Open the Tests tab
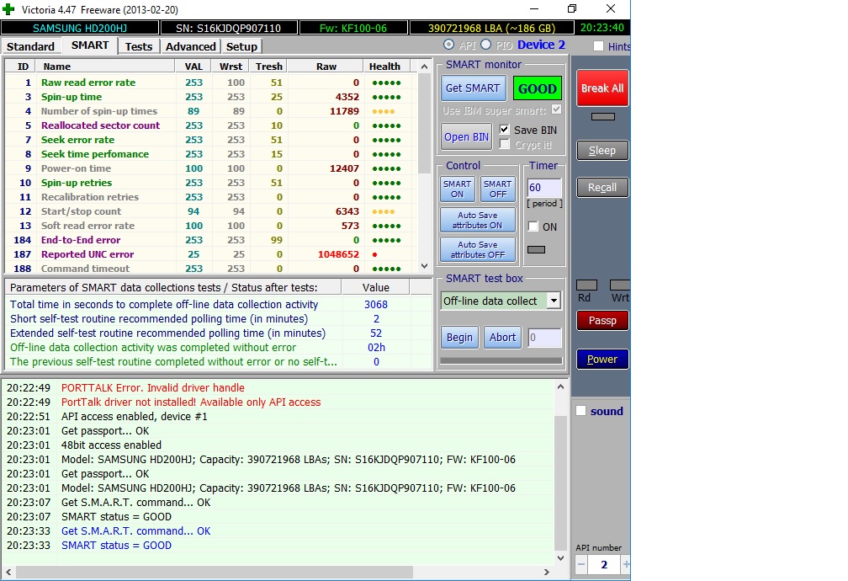Image resolution: width=848 pixels, height=581 pixels. click(x=139, y=46)
